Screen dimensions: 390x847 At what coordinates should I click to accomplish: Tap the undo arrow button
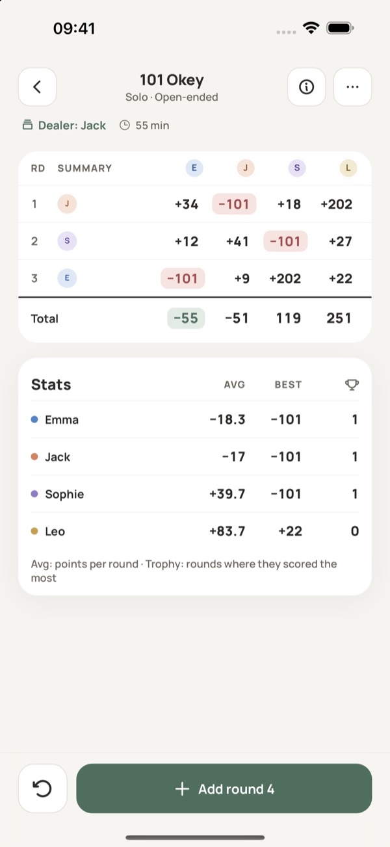point(42,788)
